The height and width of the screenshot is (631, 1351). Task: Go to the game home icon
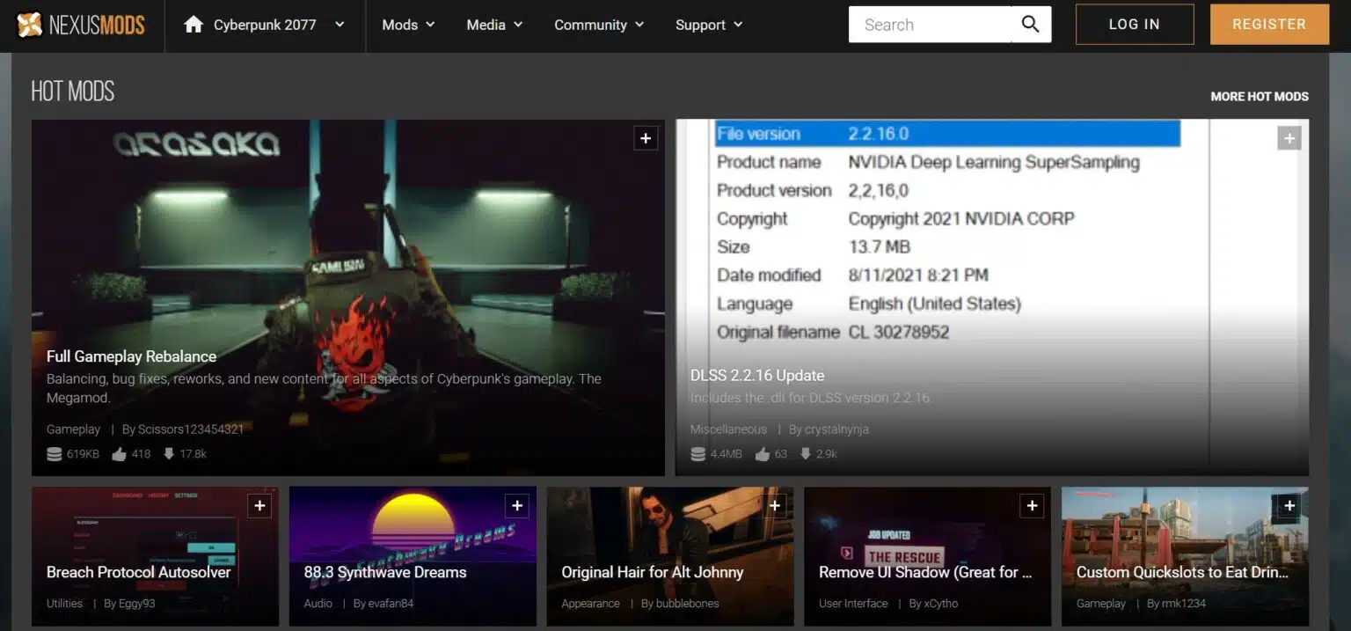click(x=194, y=25)
